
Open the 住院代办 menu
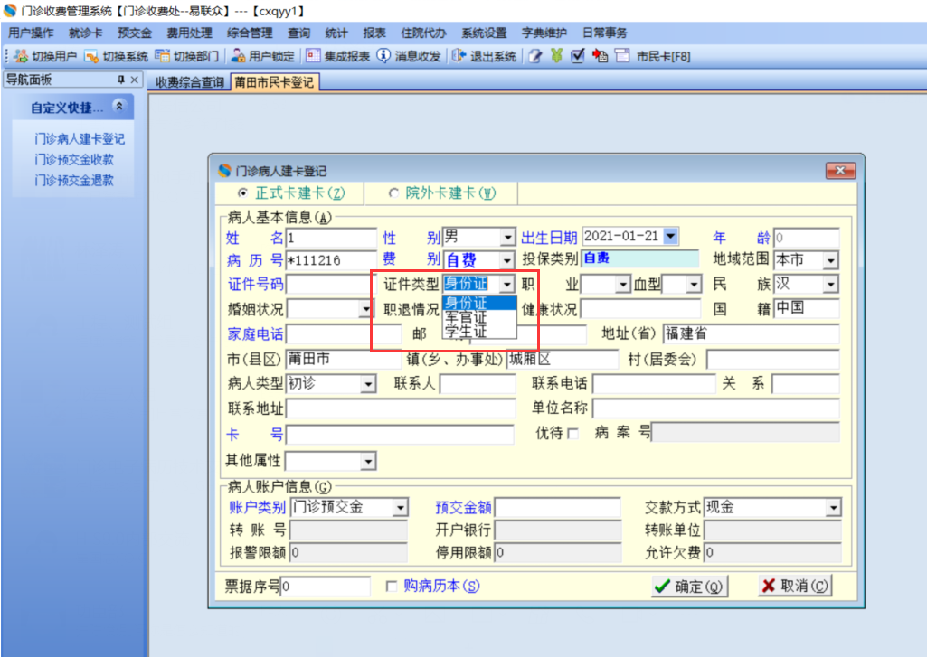pyautogui.click(x=423, y=33)
